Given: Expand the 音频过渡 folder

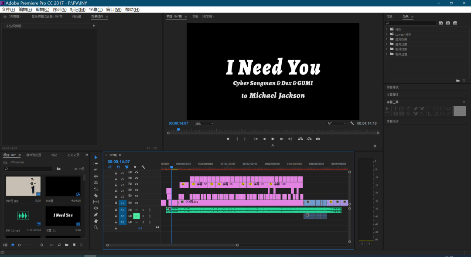Looking at the screenshot, I should 387,44.
